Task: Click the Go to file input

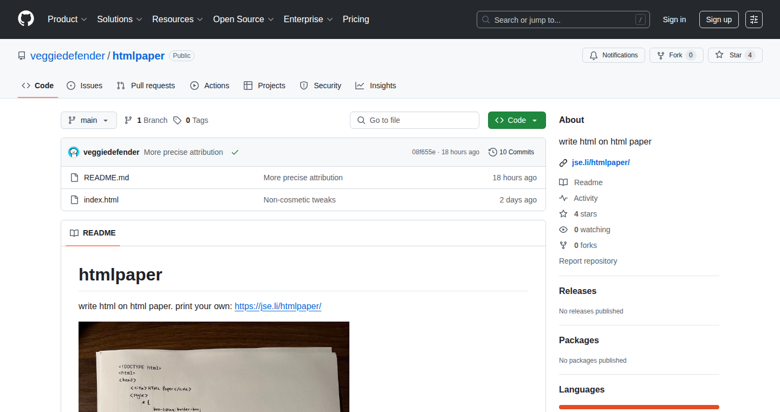Action: click(414, 120)
